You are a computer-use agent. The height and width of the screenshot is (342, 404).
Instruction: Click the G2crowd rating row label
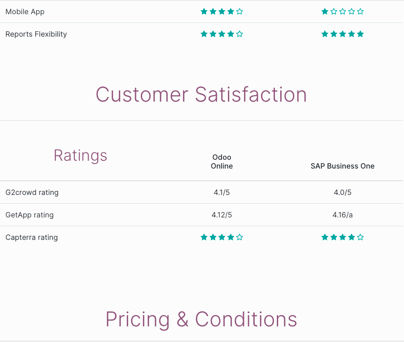(32, 192)
